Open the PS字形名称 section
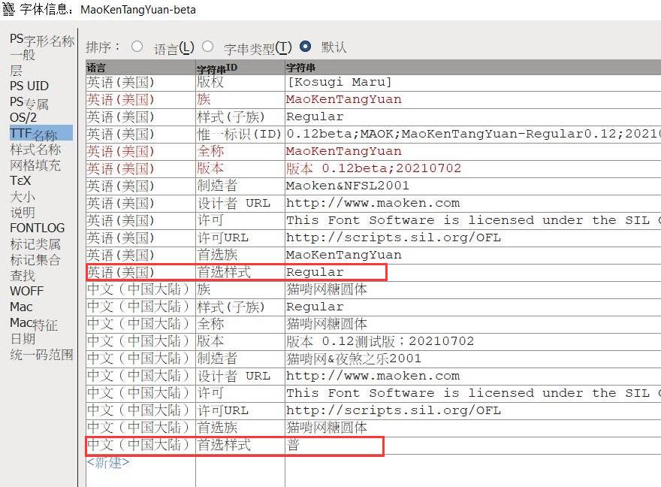 pos(41,40)
